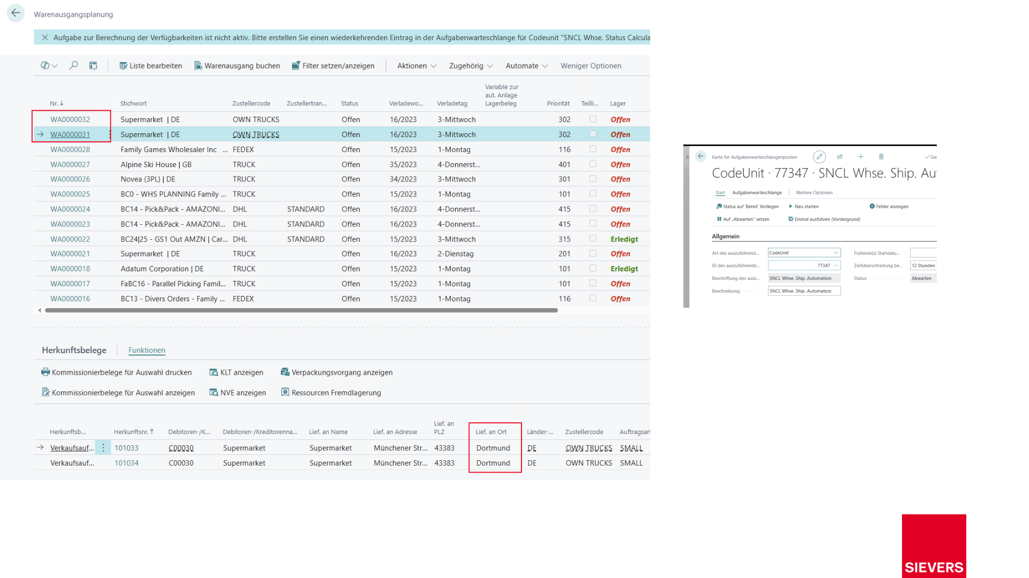Open the view options dropdown icon
Image resolution: width=1029 pixels, height=578 pixels.
point(49,65)
